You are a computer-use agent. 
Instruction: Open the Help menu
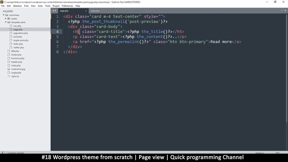(77, 6)
